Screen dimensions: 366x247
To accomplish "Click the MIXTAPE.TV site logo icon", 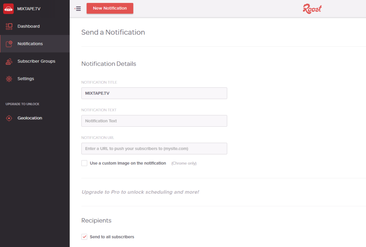I will tap(8, 8).
